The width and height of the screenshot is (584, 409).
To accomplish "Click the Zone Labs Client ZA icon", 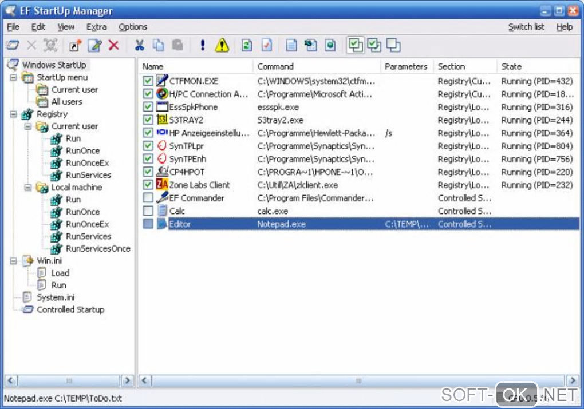I will [x=162, y=184].
